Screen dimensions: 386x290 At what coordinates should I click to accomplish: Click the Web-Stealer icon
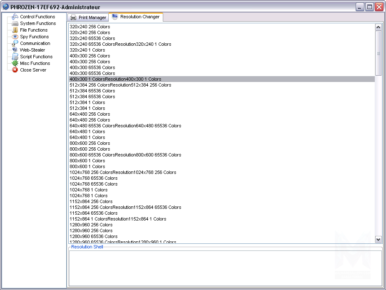[15, 50]
